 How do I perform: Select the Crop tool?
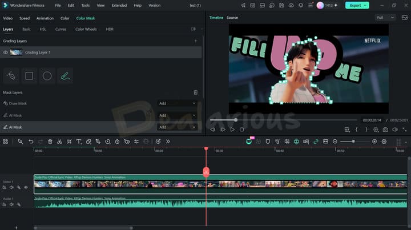(69, 142)
